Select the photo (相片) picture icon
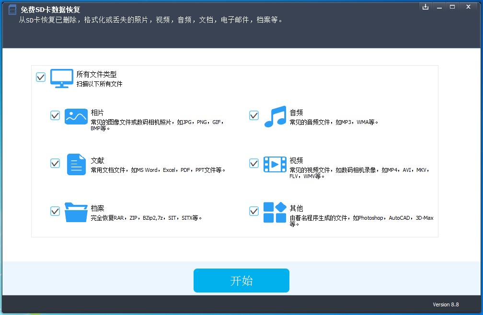 76,116
